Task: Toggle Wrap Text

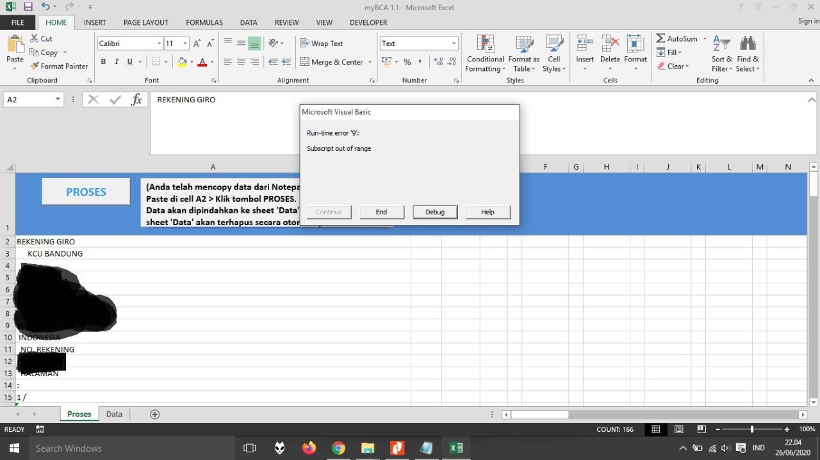Action: pos(322,44)
